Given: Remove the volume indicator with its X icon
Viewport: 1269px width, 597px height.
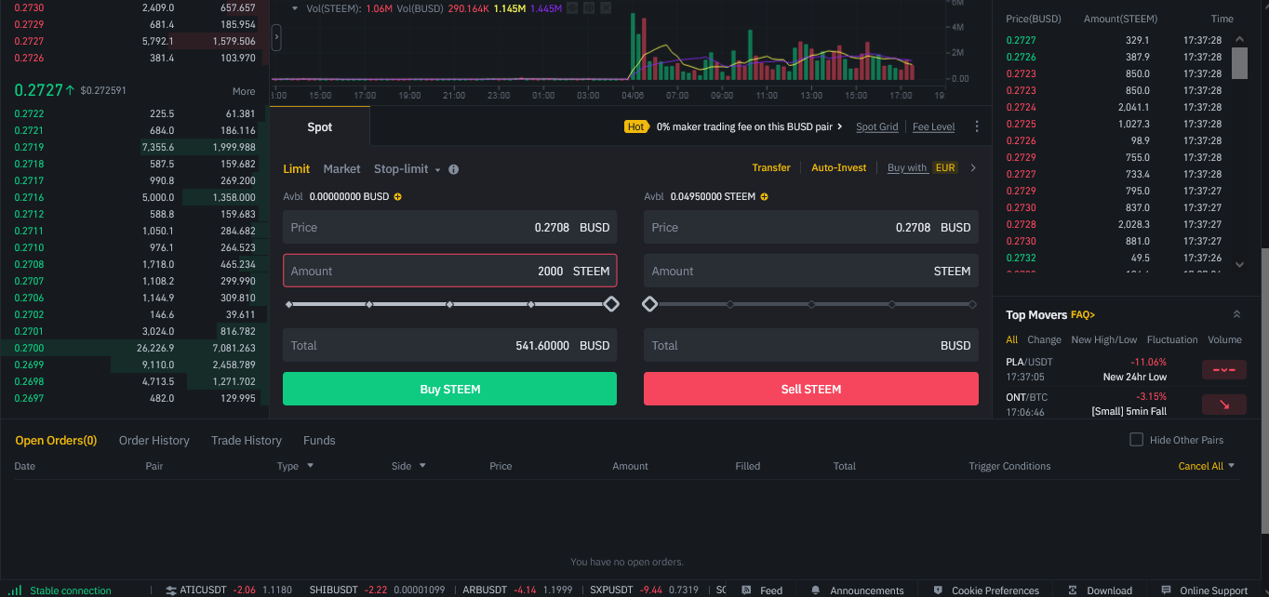Looking at the screenshot, I should coord(606,7).
